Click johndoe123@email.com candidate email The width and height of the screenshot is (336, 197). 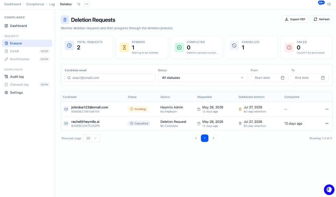(90, 107)
